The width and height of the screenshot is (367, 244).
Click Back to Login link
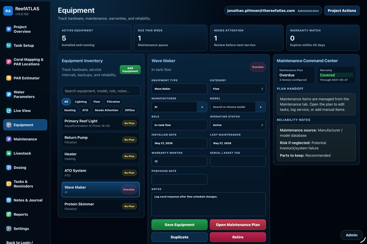19,242
